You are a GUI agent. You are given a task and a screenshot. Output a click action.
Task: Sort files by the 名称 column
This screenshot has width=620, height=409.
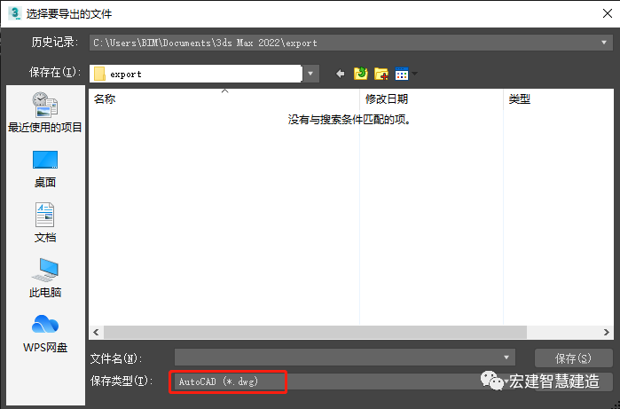(224, 98)
